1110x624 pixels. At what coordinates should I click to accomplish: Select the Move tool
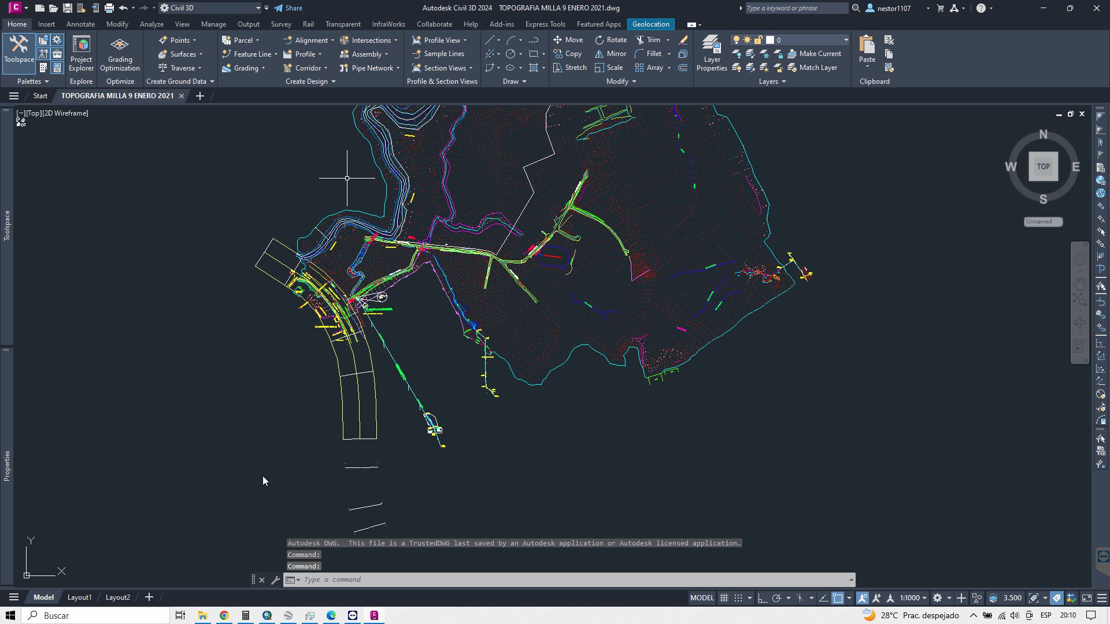tap(568, 40)
